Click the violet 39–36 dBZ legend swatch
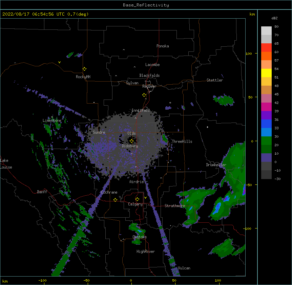The width and height of the screenshot is (292, 285). tap(266, 115)
